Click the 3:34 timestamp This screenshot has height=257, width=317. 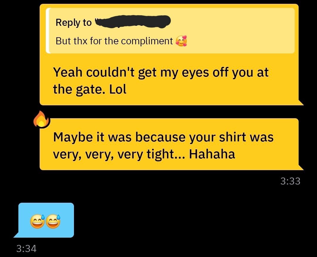pyautogui.click(x=26, y=248)
